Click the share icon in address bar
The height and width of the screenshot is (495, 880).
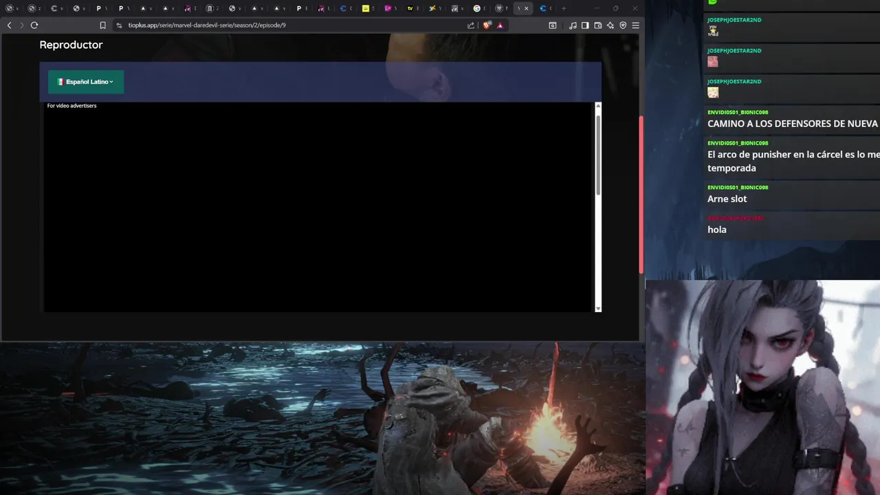pyautogui.click(x=471, y=25)
